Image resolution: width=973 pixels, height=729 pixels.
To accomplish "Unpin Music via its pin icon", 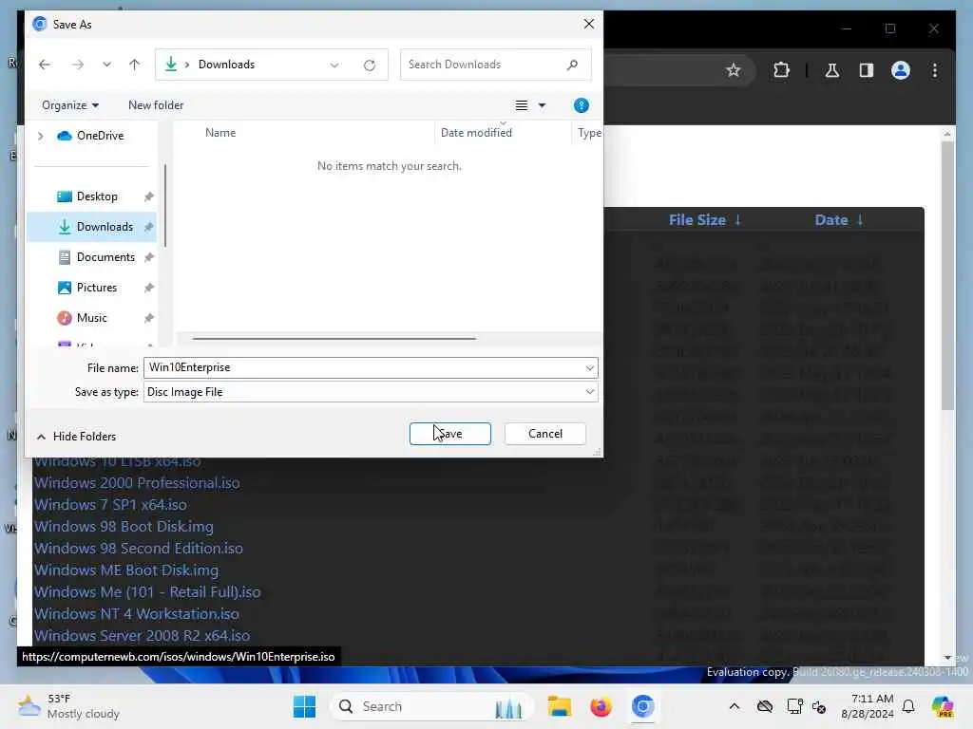I will click(x=149, y=318).
